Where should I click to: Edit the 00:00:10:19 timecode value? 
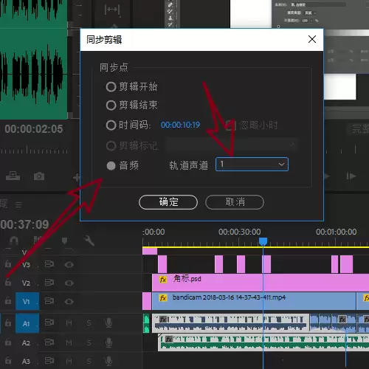(180, 125)
